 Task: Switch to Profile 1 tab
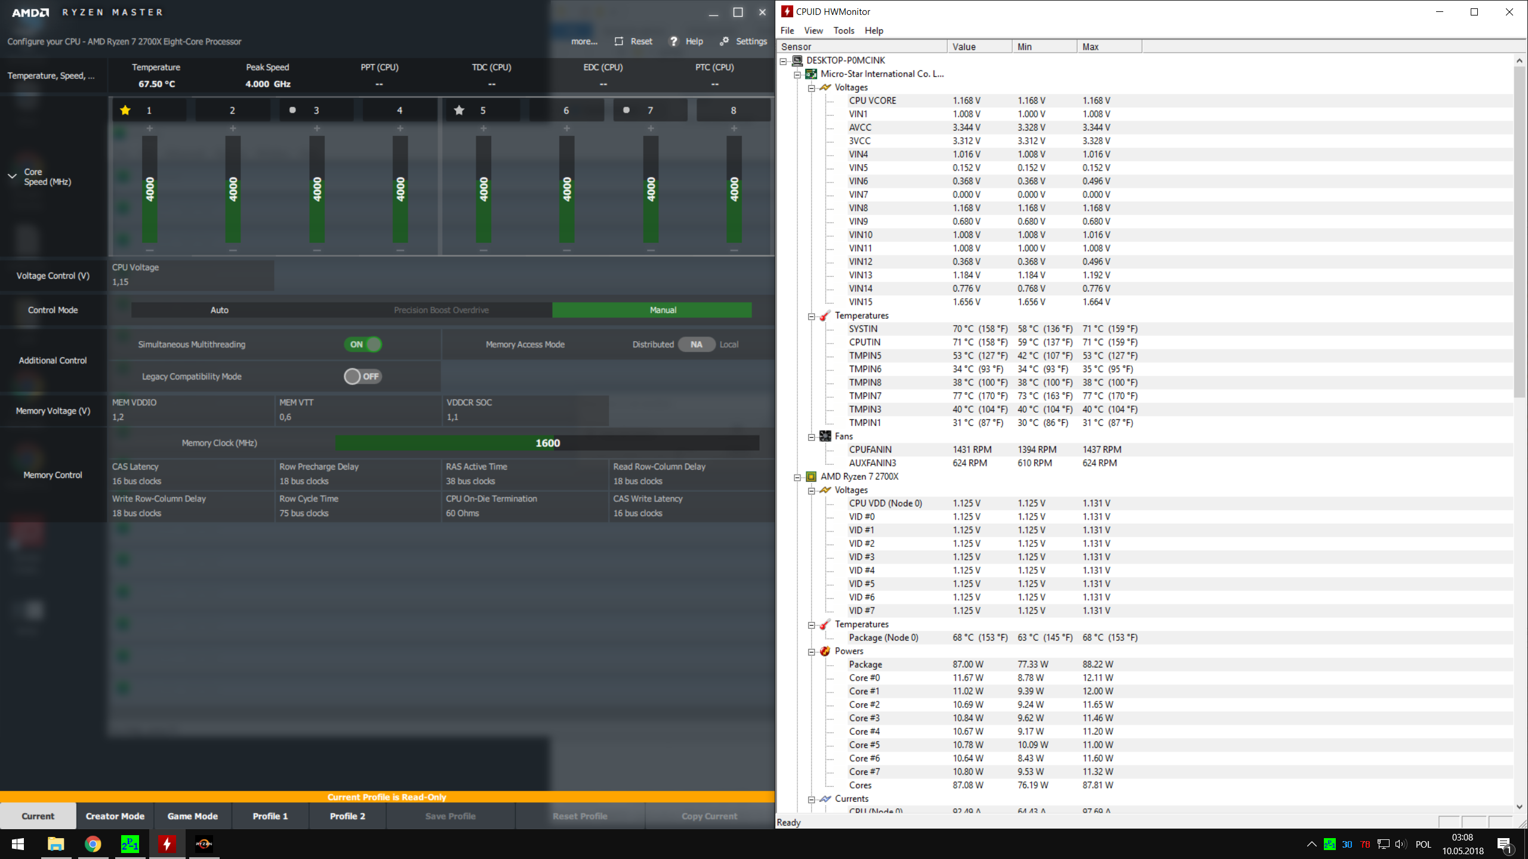point(270,816)
